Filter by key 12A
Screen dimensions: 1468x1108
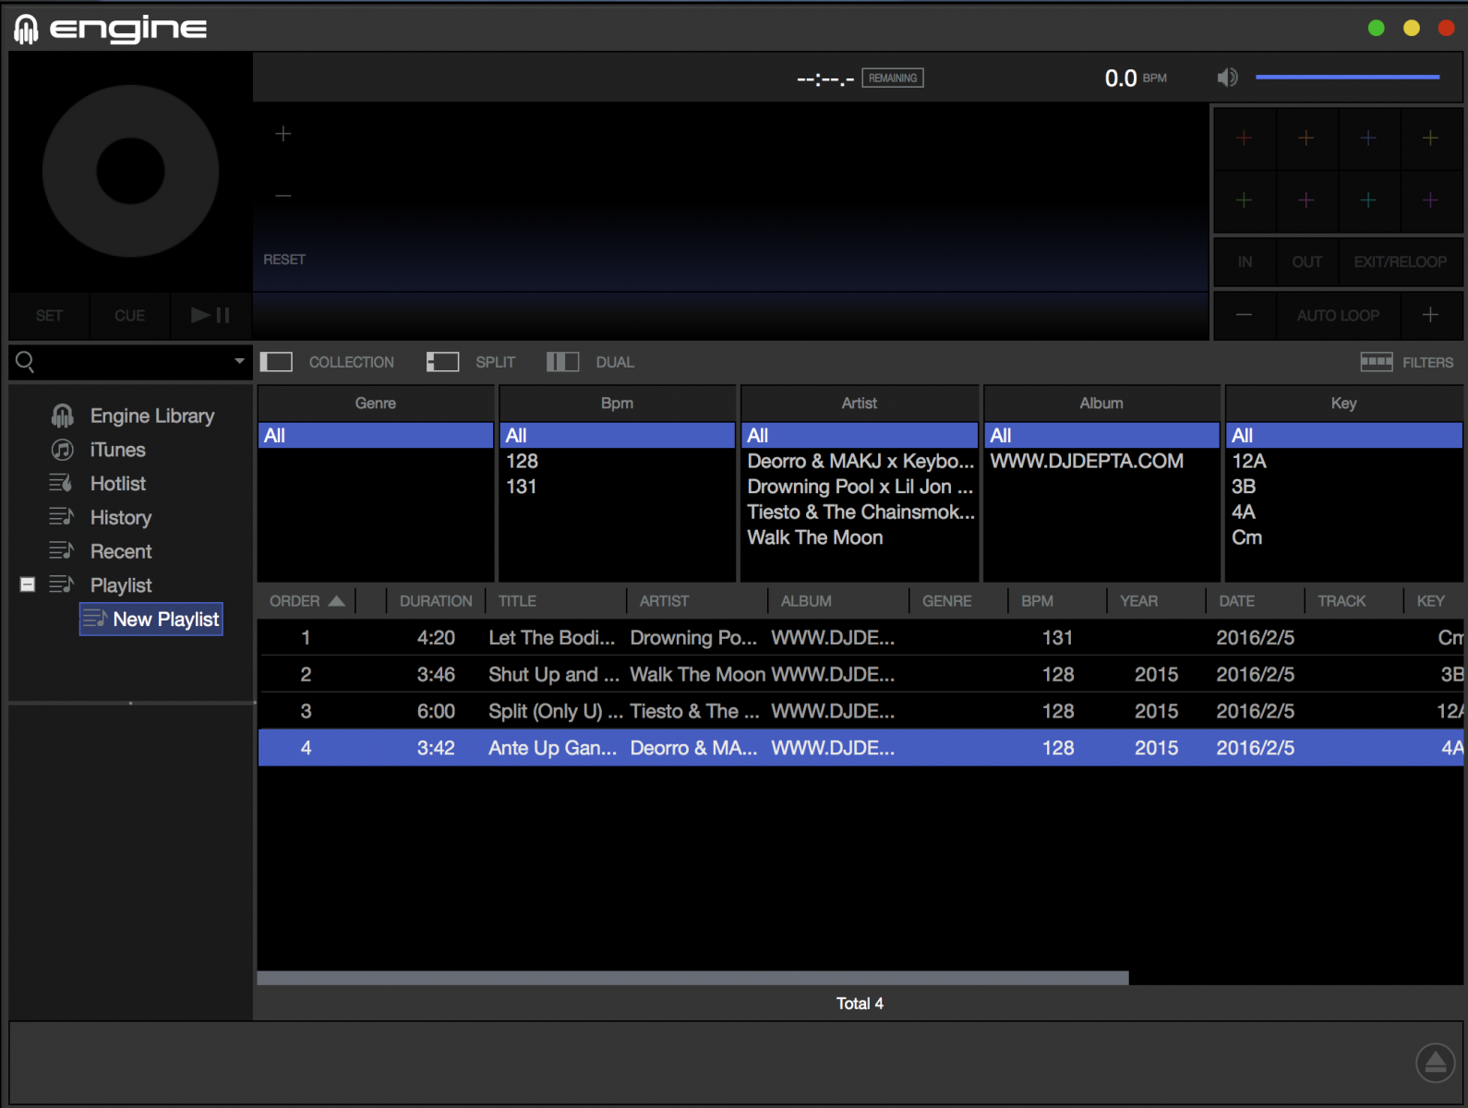(1343, 461)
